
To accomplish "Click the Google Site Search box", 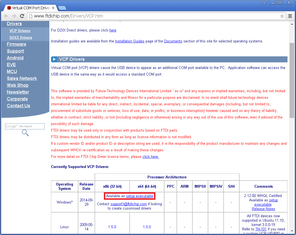I will coord(25,126).
